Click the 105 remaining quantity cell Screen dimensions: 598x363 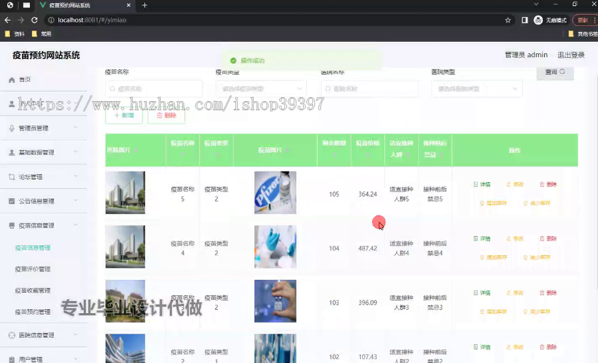334,194
